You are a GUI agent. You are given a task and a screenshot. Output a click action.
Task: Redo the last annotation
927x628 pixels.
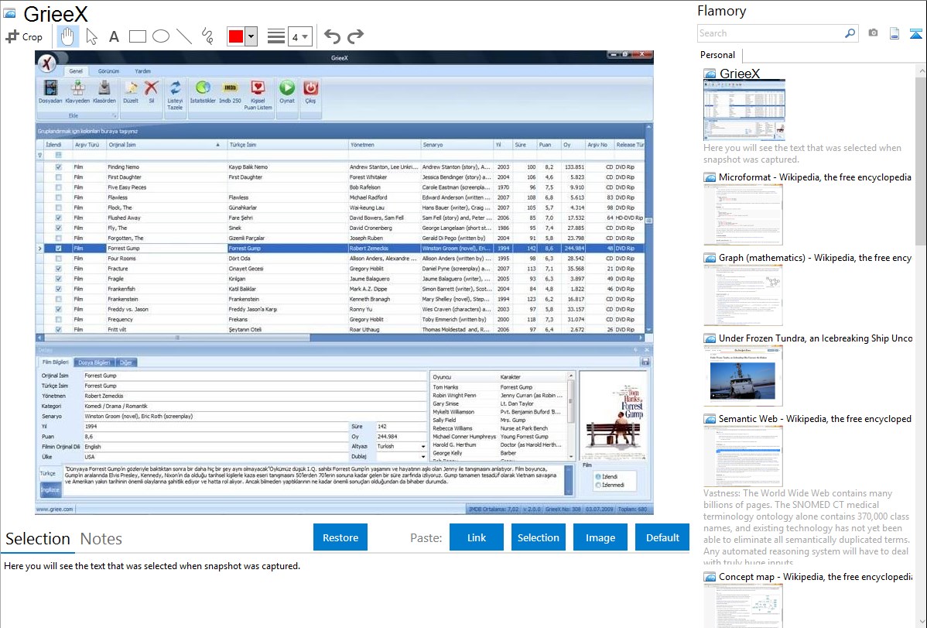pos(355,36)
